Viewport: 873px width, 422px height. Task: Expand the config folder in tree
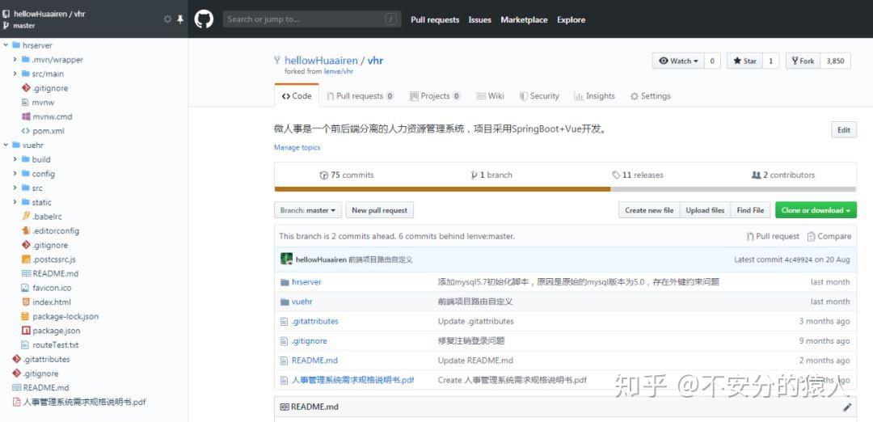[15, 173]
